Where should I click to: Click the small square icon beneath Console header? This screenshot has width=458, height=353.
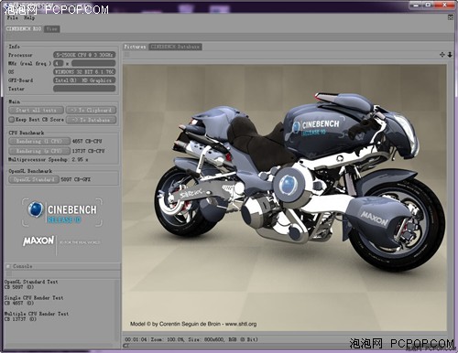point(9,273)
